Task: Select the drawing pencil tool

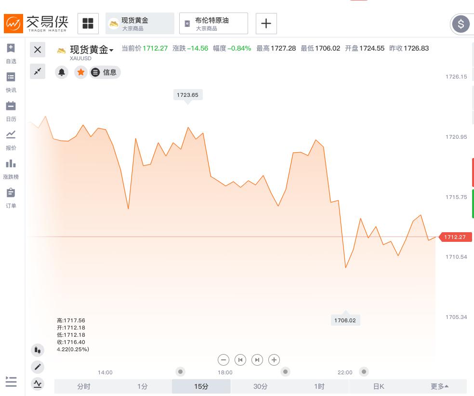Action: [x=38, y=367]
